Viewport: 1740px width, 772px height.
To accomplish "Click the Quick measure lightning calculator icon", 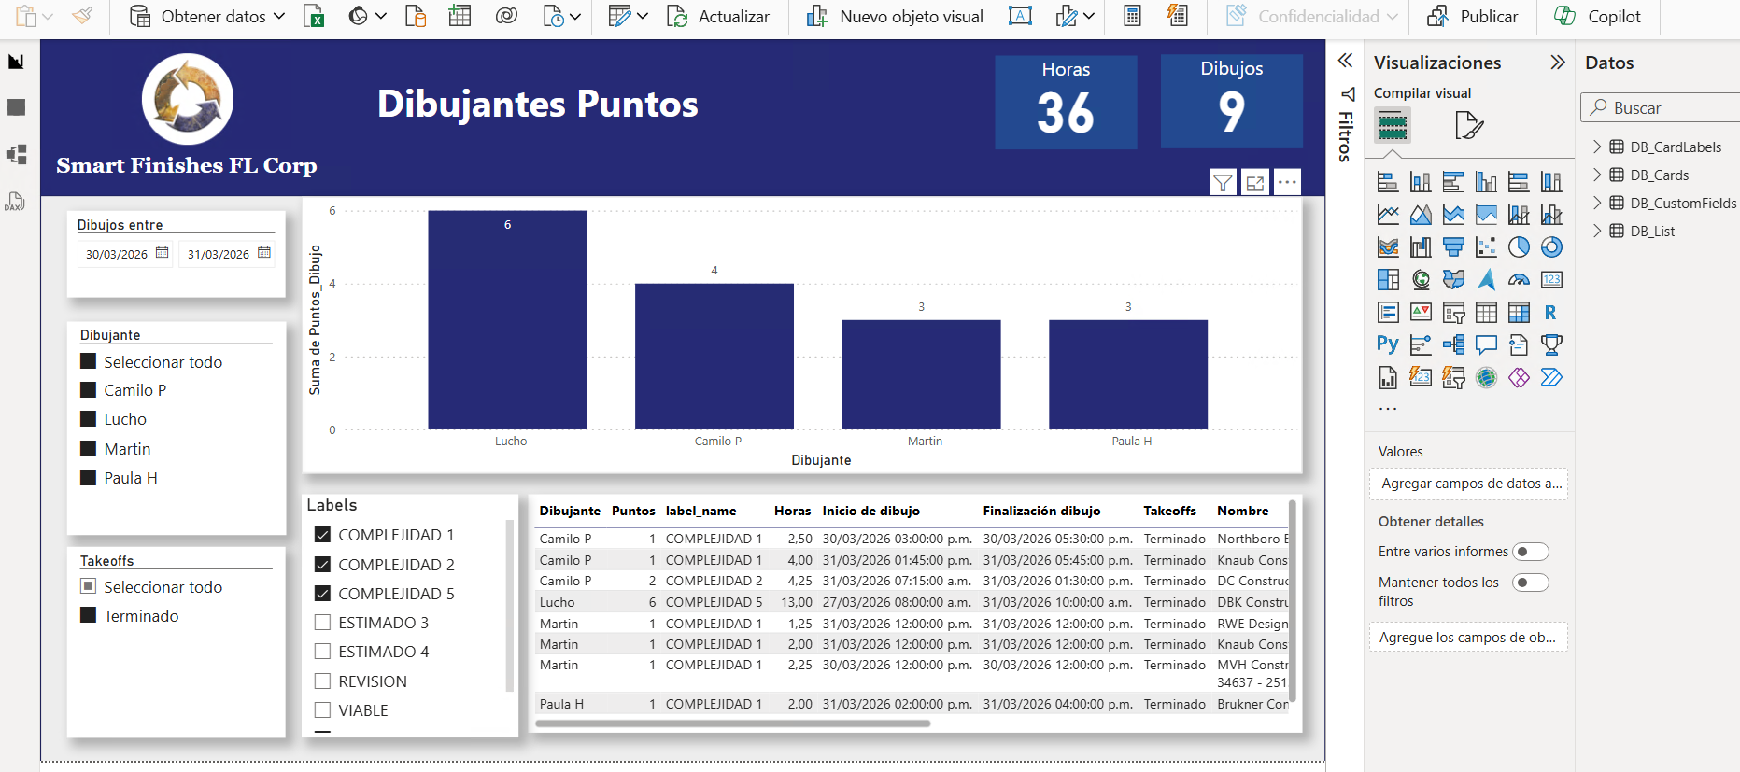I will (x=1178, y=16).
